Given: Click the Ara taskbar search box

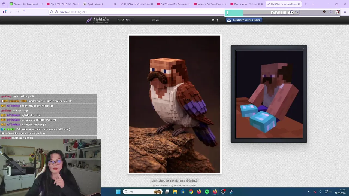Looking at the screenshot, I should pos(143,192).
